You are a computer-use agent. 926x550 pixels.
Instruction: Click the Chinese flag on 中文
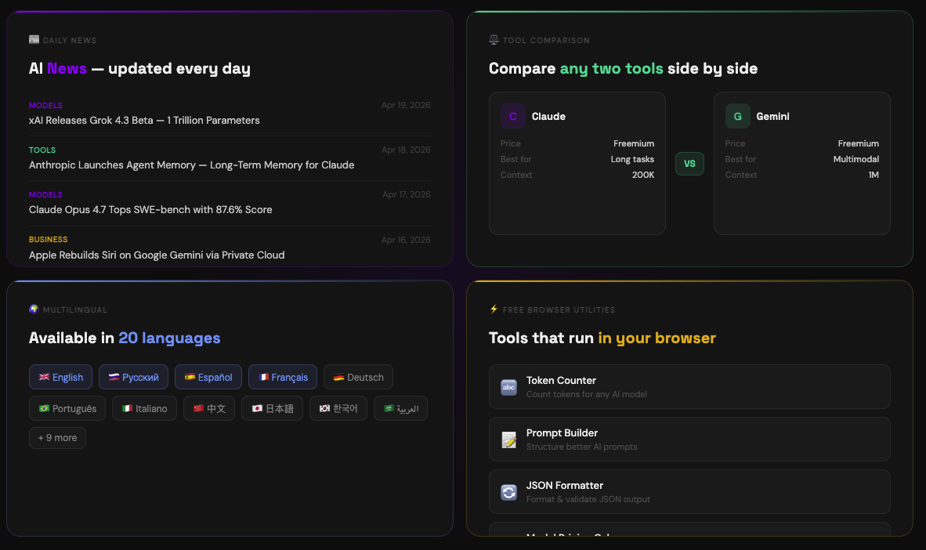[x=198, y=408]
